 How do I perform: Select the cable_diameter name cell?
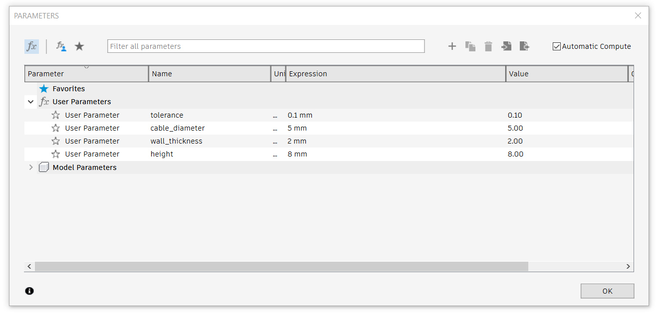(x=210, y=128)
